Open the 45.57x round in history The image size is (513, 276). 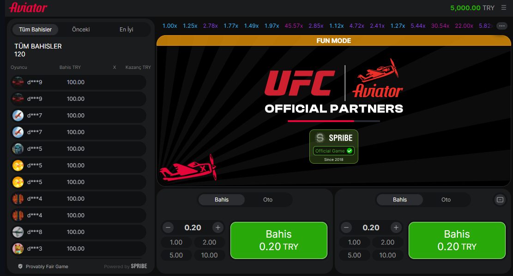pos(294,26)
